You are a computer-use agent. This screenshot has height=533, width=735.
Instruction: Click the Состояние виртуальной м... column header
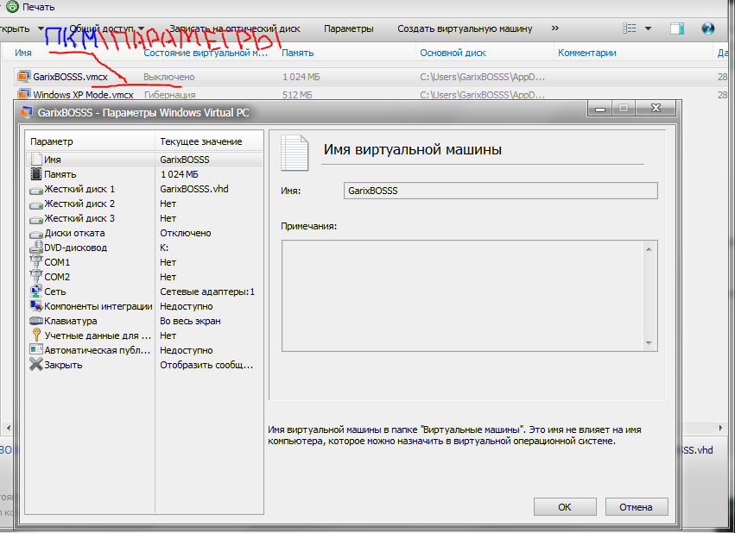coord(206,53)
